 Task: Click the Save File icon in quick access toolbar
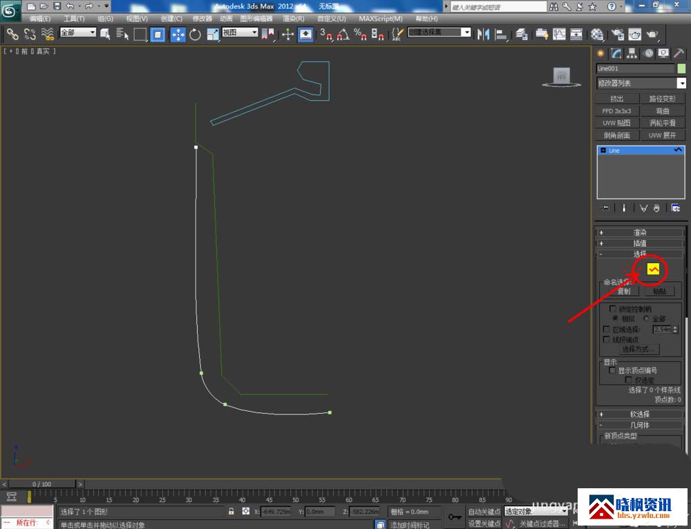pos(57,6)
